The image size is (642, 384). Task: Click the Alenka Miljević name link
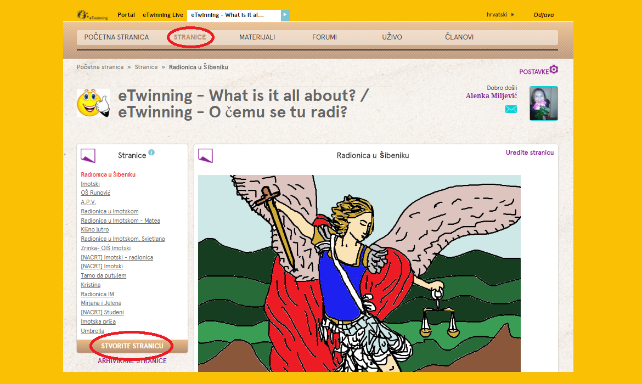pyautogui.click(x=491, y=96)
